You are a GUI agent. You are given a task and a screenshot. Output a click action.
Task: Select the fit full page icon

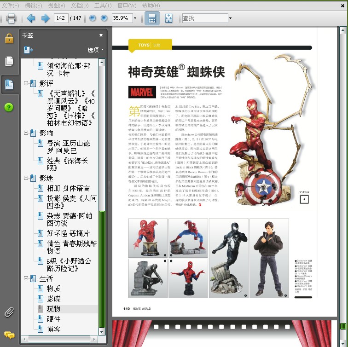pyautogui.click(x=168, y=18)
